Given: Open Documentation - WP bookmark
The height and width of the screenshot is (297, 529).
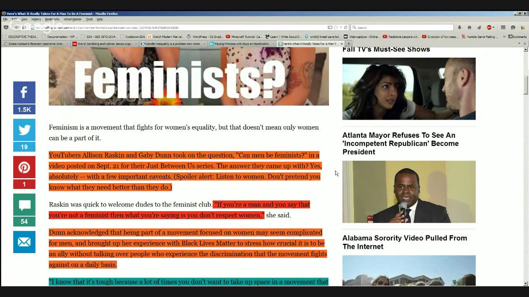Looking at the screenshot, I should [x=59, y=37].
